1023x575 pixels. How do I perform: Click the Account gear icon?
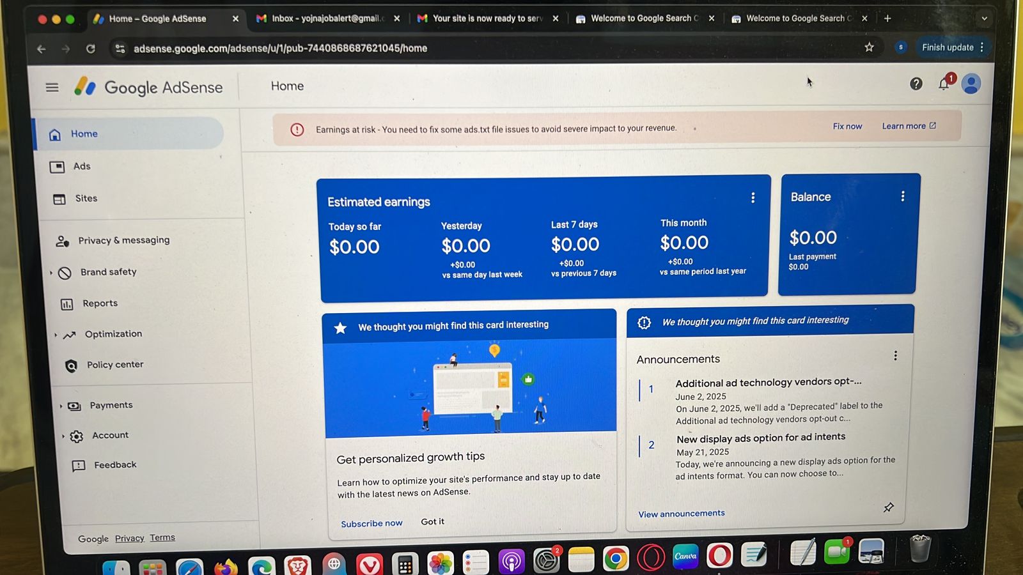(x=76, y=436)
